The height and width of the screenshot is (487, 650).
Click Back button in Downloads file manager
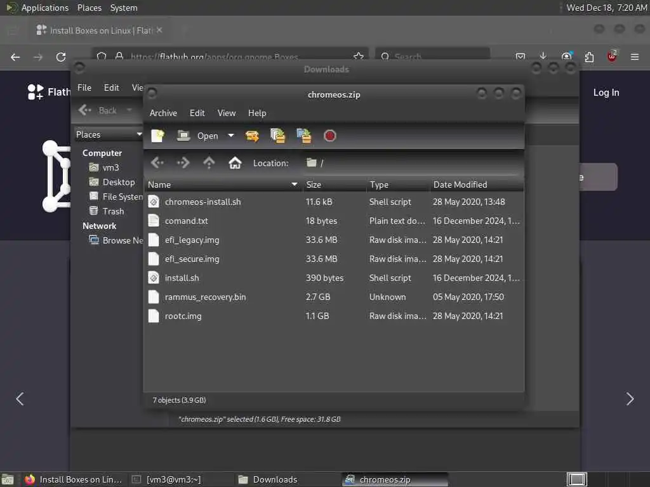click(x=98, y=110)
